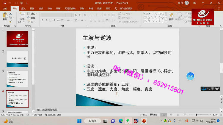Click the Windows Start button
This screenshot has width=223, height=125.
click(x=79, y=121)
